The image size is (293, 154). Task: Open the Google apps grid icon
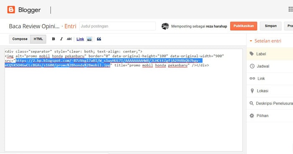pos(291,9)
